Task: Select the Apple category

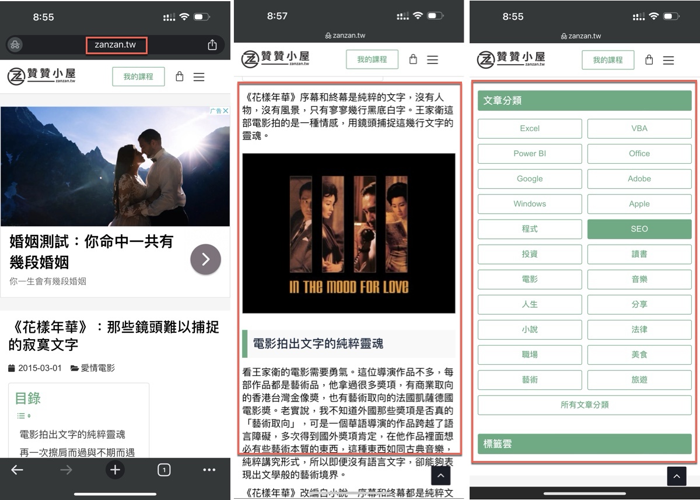Action: pos(639,204)
